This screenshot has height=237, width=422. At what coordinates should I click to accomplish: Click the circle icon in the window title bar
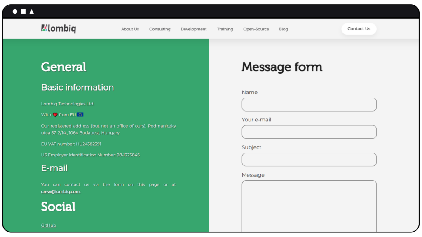15,12
